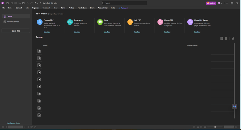Click the Redo arrow icon

32,3
